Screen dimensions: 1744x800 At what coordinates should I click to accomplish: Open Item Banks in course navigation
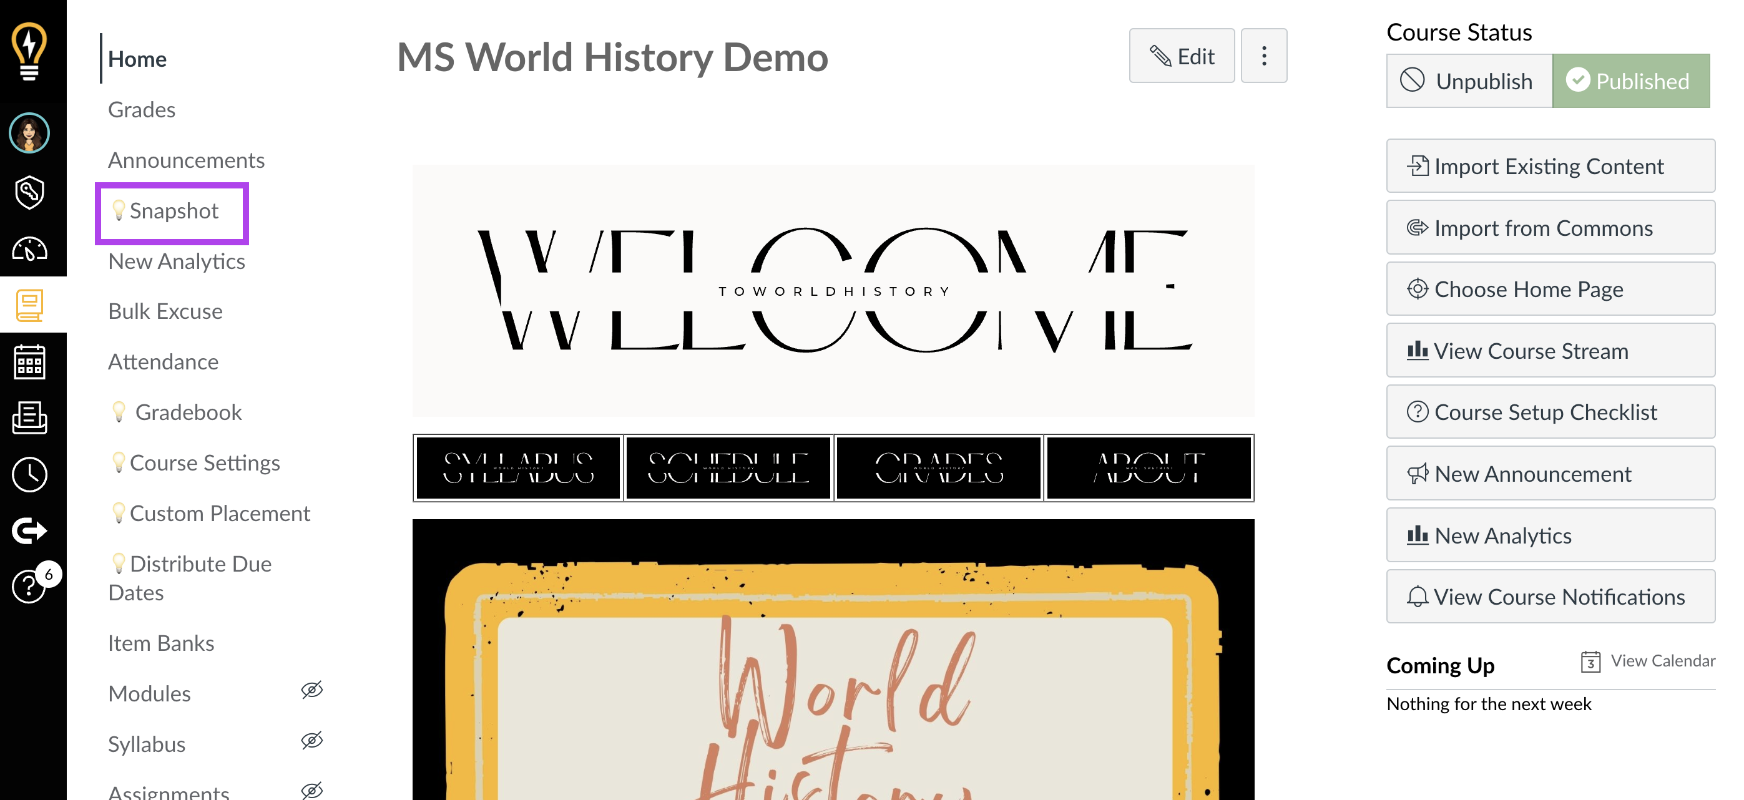click(x=161, y=643)
